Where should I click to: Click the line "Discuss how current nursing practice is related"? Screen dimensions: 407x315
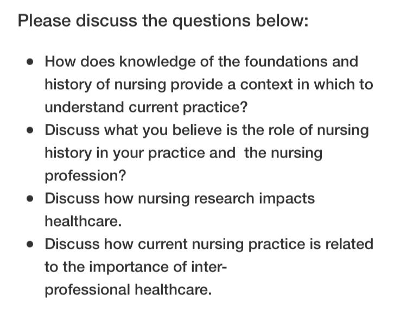(x=209, y=244)
